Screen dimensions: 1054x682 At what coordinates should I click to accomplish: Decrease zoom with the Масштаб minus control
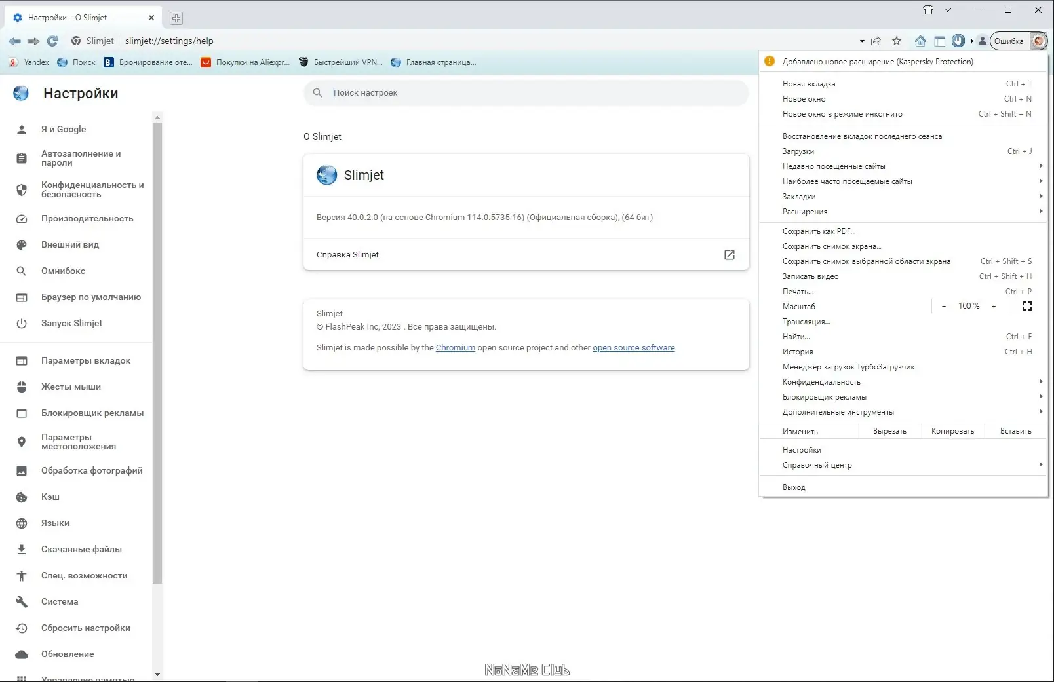(944, 306)
